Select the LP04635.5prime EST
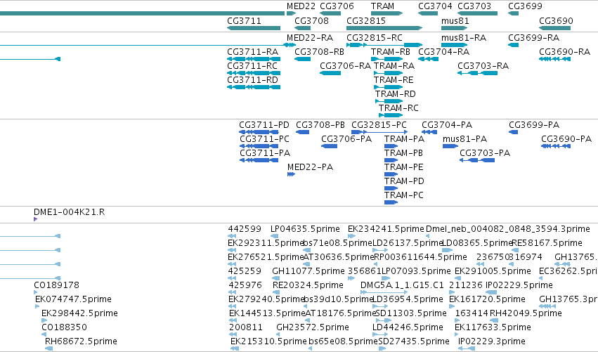The width and height of the screenshot is (598, 352). pyautogui.click(x=305, y=229)
